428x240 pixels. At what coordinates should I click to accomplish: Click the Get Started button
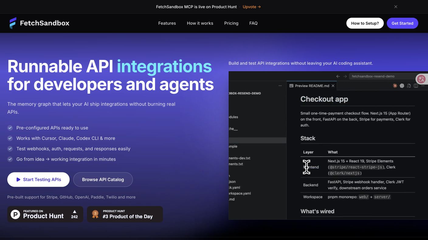click(402, 23)
